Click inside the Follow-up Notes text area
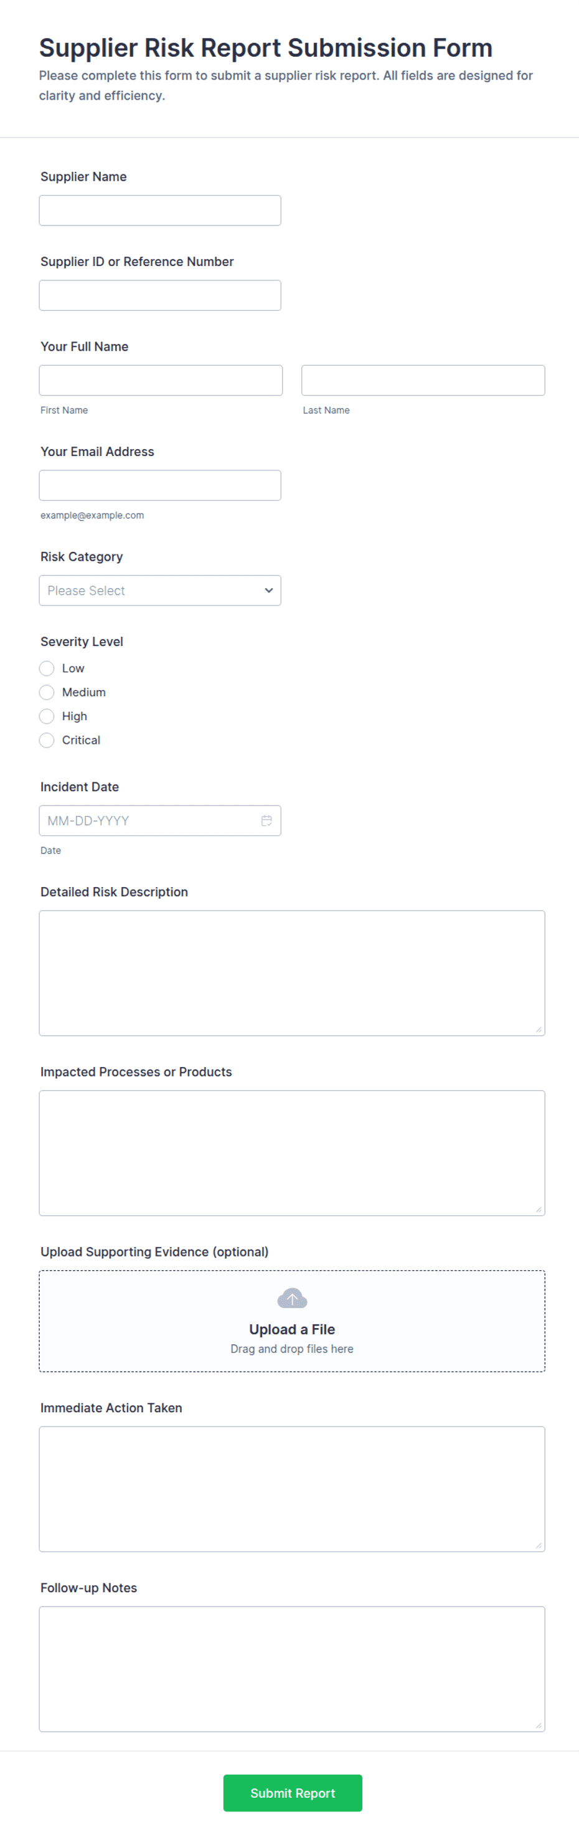The width and height of the screenshot is (579, 1842). pyautogui.click(x=291, y=1669)
